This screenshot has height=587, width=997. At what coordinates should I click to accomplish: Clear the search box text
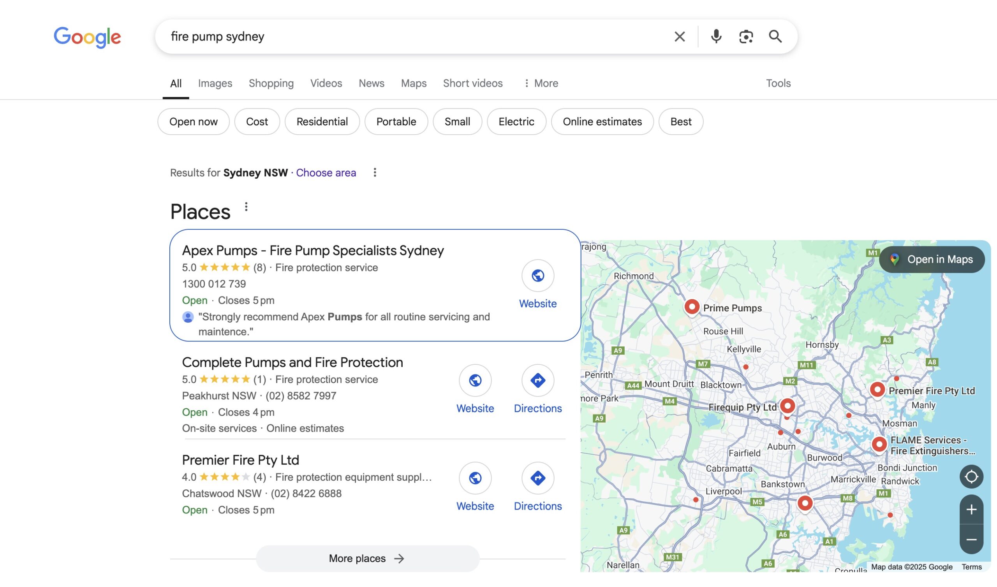coord(679,36)
